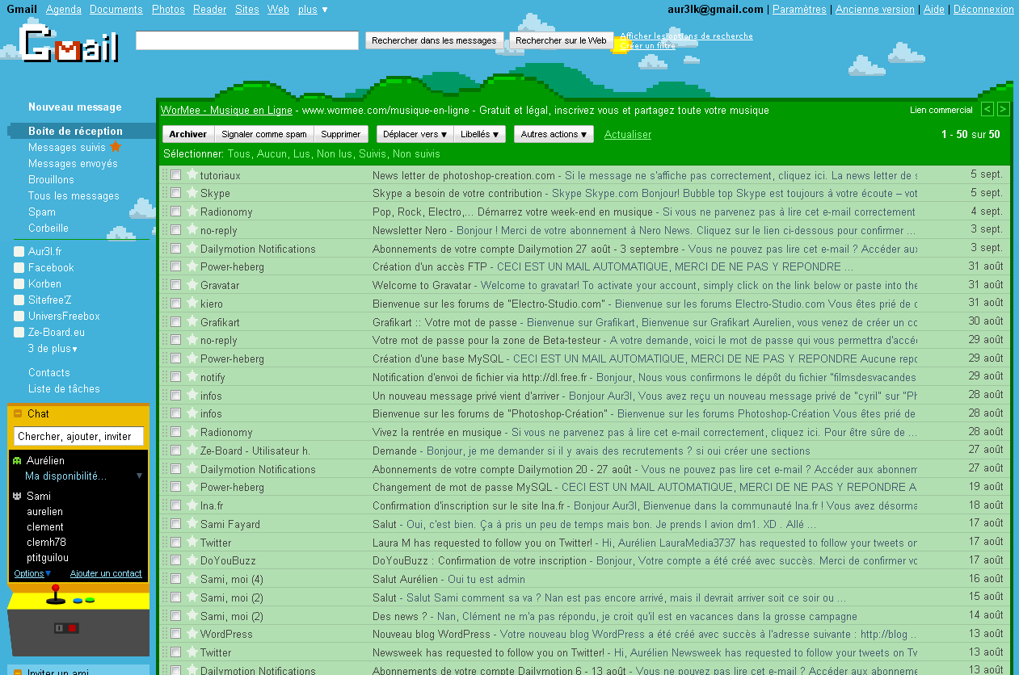Click Rechercher dans les messages button
Screen dimensions: 1019x675
click(x=434, y=40)
